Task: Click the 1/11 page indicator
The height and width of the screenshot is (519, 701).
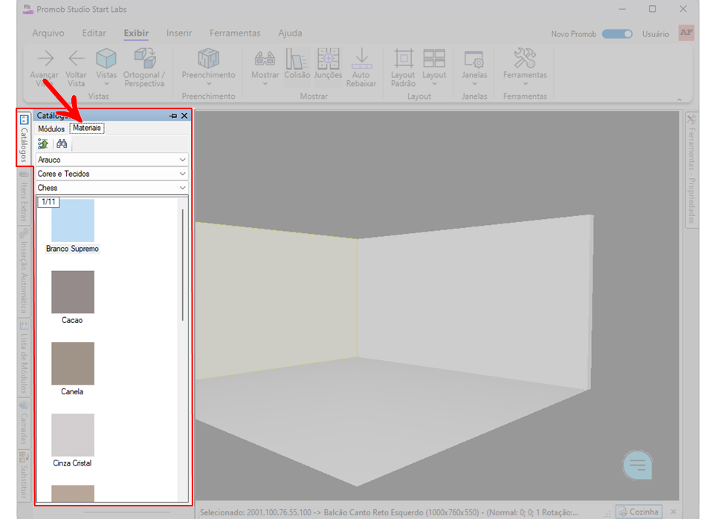Action: (x=48, y=202)
